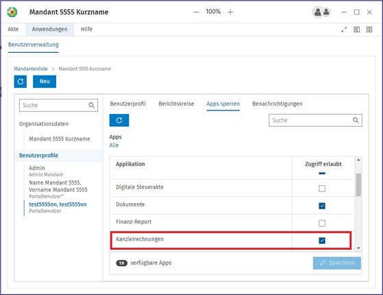The image size is (383, 295).
Task: Refresh the Mandant list under the breadcrumb
Action: 21,82
